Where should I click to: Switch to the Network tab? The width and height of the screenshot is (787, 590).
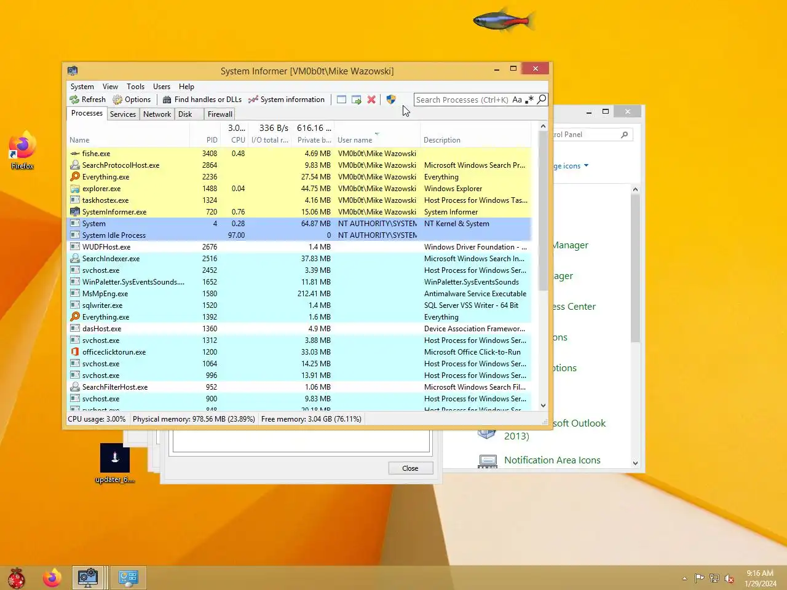point(157,114)
